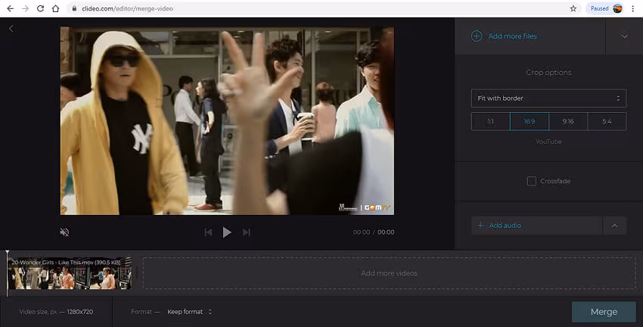Open the Chrome three-dot menu
The image size is (643, 327).
click(633, 8)
